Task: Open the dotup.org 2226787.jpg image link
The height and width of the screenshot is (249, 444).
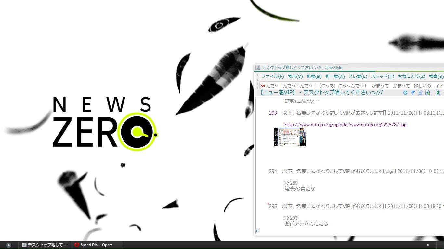Action: 346,125
